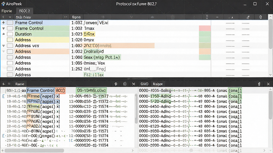Select the lower-right row beginning '0000-2230'
The image size is (273, 153).
190,112
